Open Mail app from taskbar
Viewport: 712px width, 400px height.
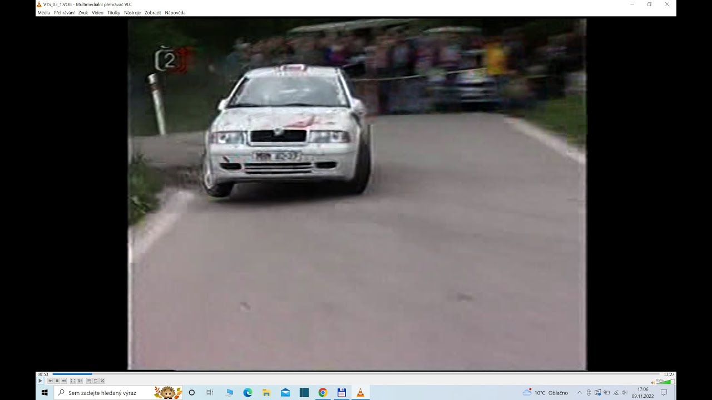coord(285,392)
